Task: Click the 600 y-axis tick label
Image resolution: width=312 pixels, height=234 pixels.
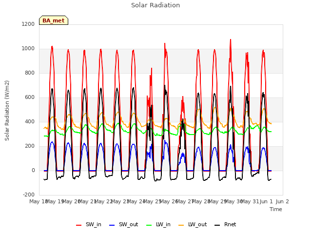Action: 30,97
